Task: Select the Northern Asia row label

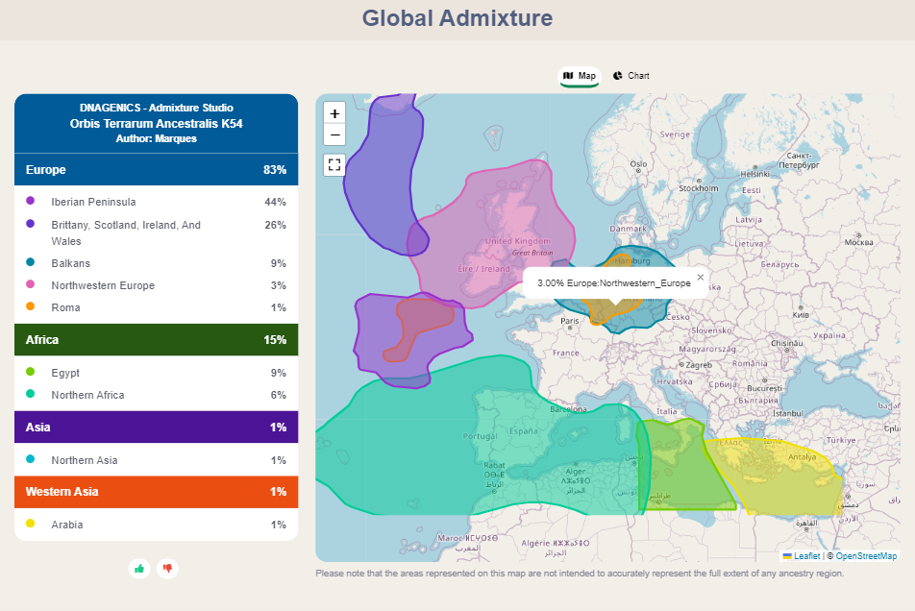Action: tap(84, 460)
